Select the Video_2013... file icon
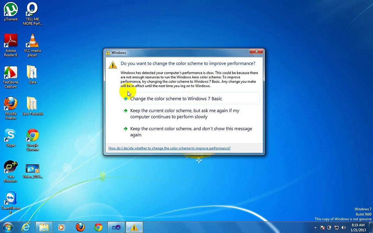This screenshot has width=373, height=233. coord(33,171)
